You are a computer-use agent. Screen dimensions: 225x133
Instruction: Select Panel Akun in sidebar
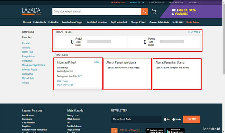tap(27, 37)
